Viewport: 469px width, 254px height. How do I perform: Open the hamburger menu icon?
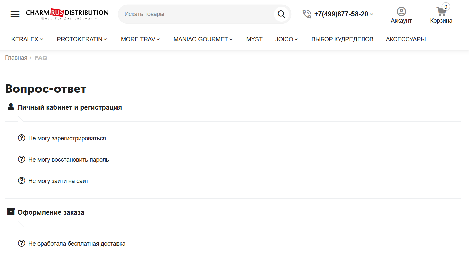pos(15,14)
